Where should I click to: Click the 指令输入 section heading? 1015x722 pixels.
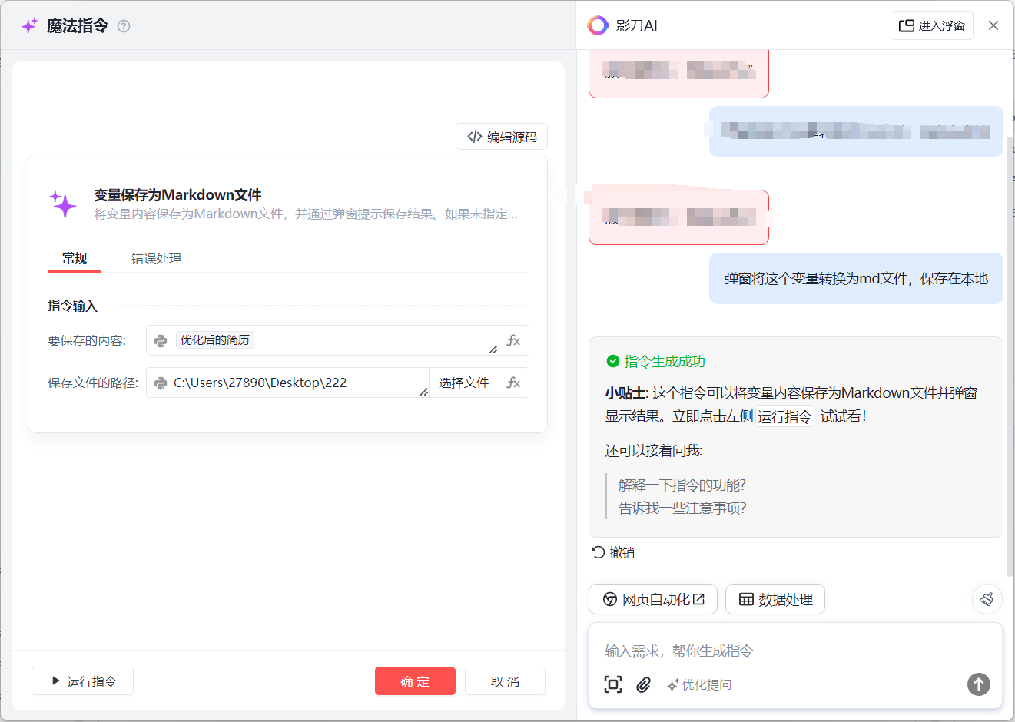coord(73,306)
